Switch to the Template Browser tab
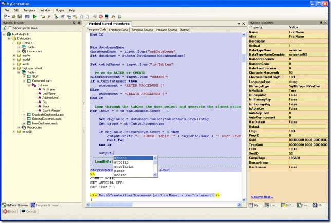The width and height of the screenshot is (331, 223). (x=45, y=205)
